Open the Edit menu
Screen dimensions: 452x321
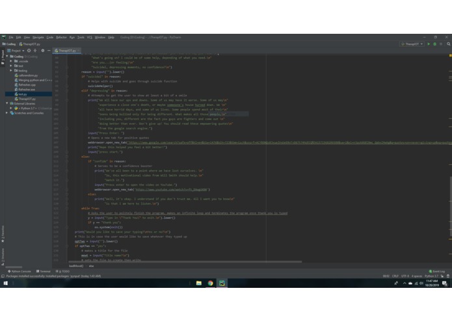click(18, 38)
